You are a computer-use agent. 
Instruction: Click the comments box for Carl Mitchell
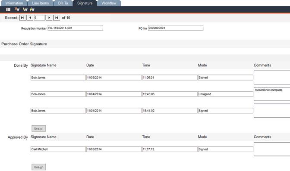pos(272,149)
